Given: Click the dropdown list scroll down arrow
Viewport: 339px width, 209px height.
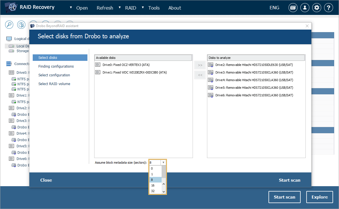Looking at the screenshot, I should tap(164, 191).
